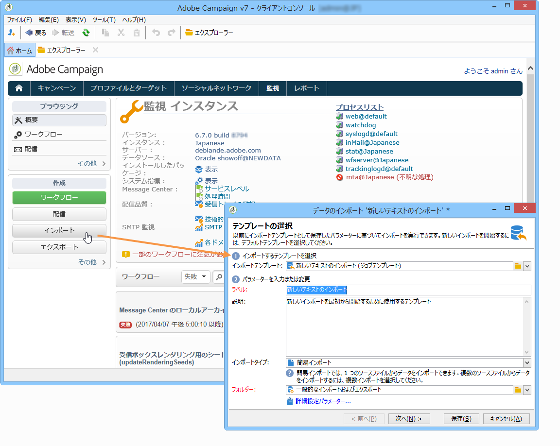Click キャンセル(A) button in dialog
The width and height of the screenshot is (560, 446).
point(506,419)
